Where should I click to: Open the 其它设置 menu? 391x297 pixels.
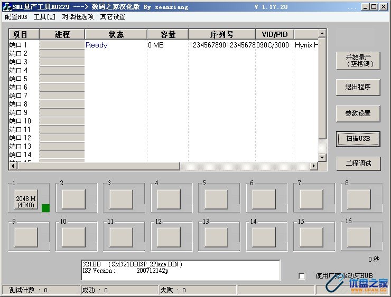tap(113, 16)
